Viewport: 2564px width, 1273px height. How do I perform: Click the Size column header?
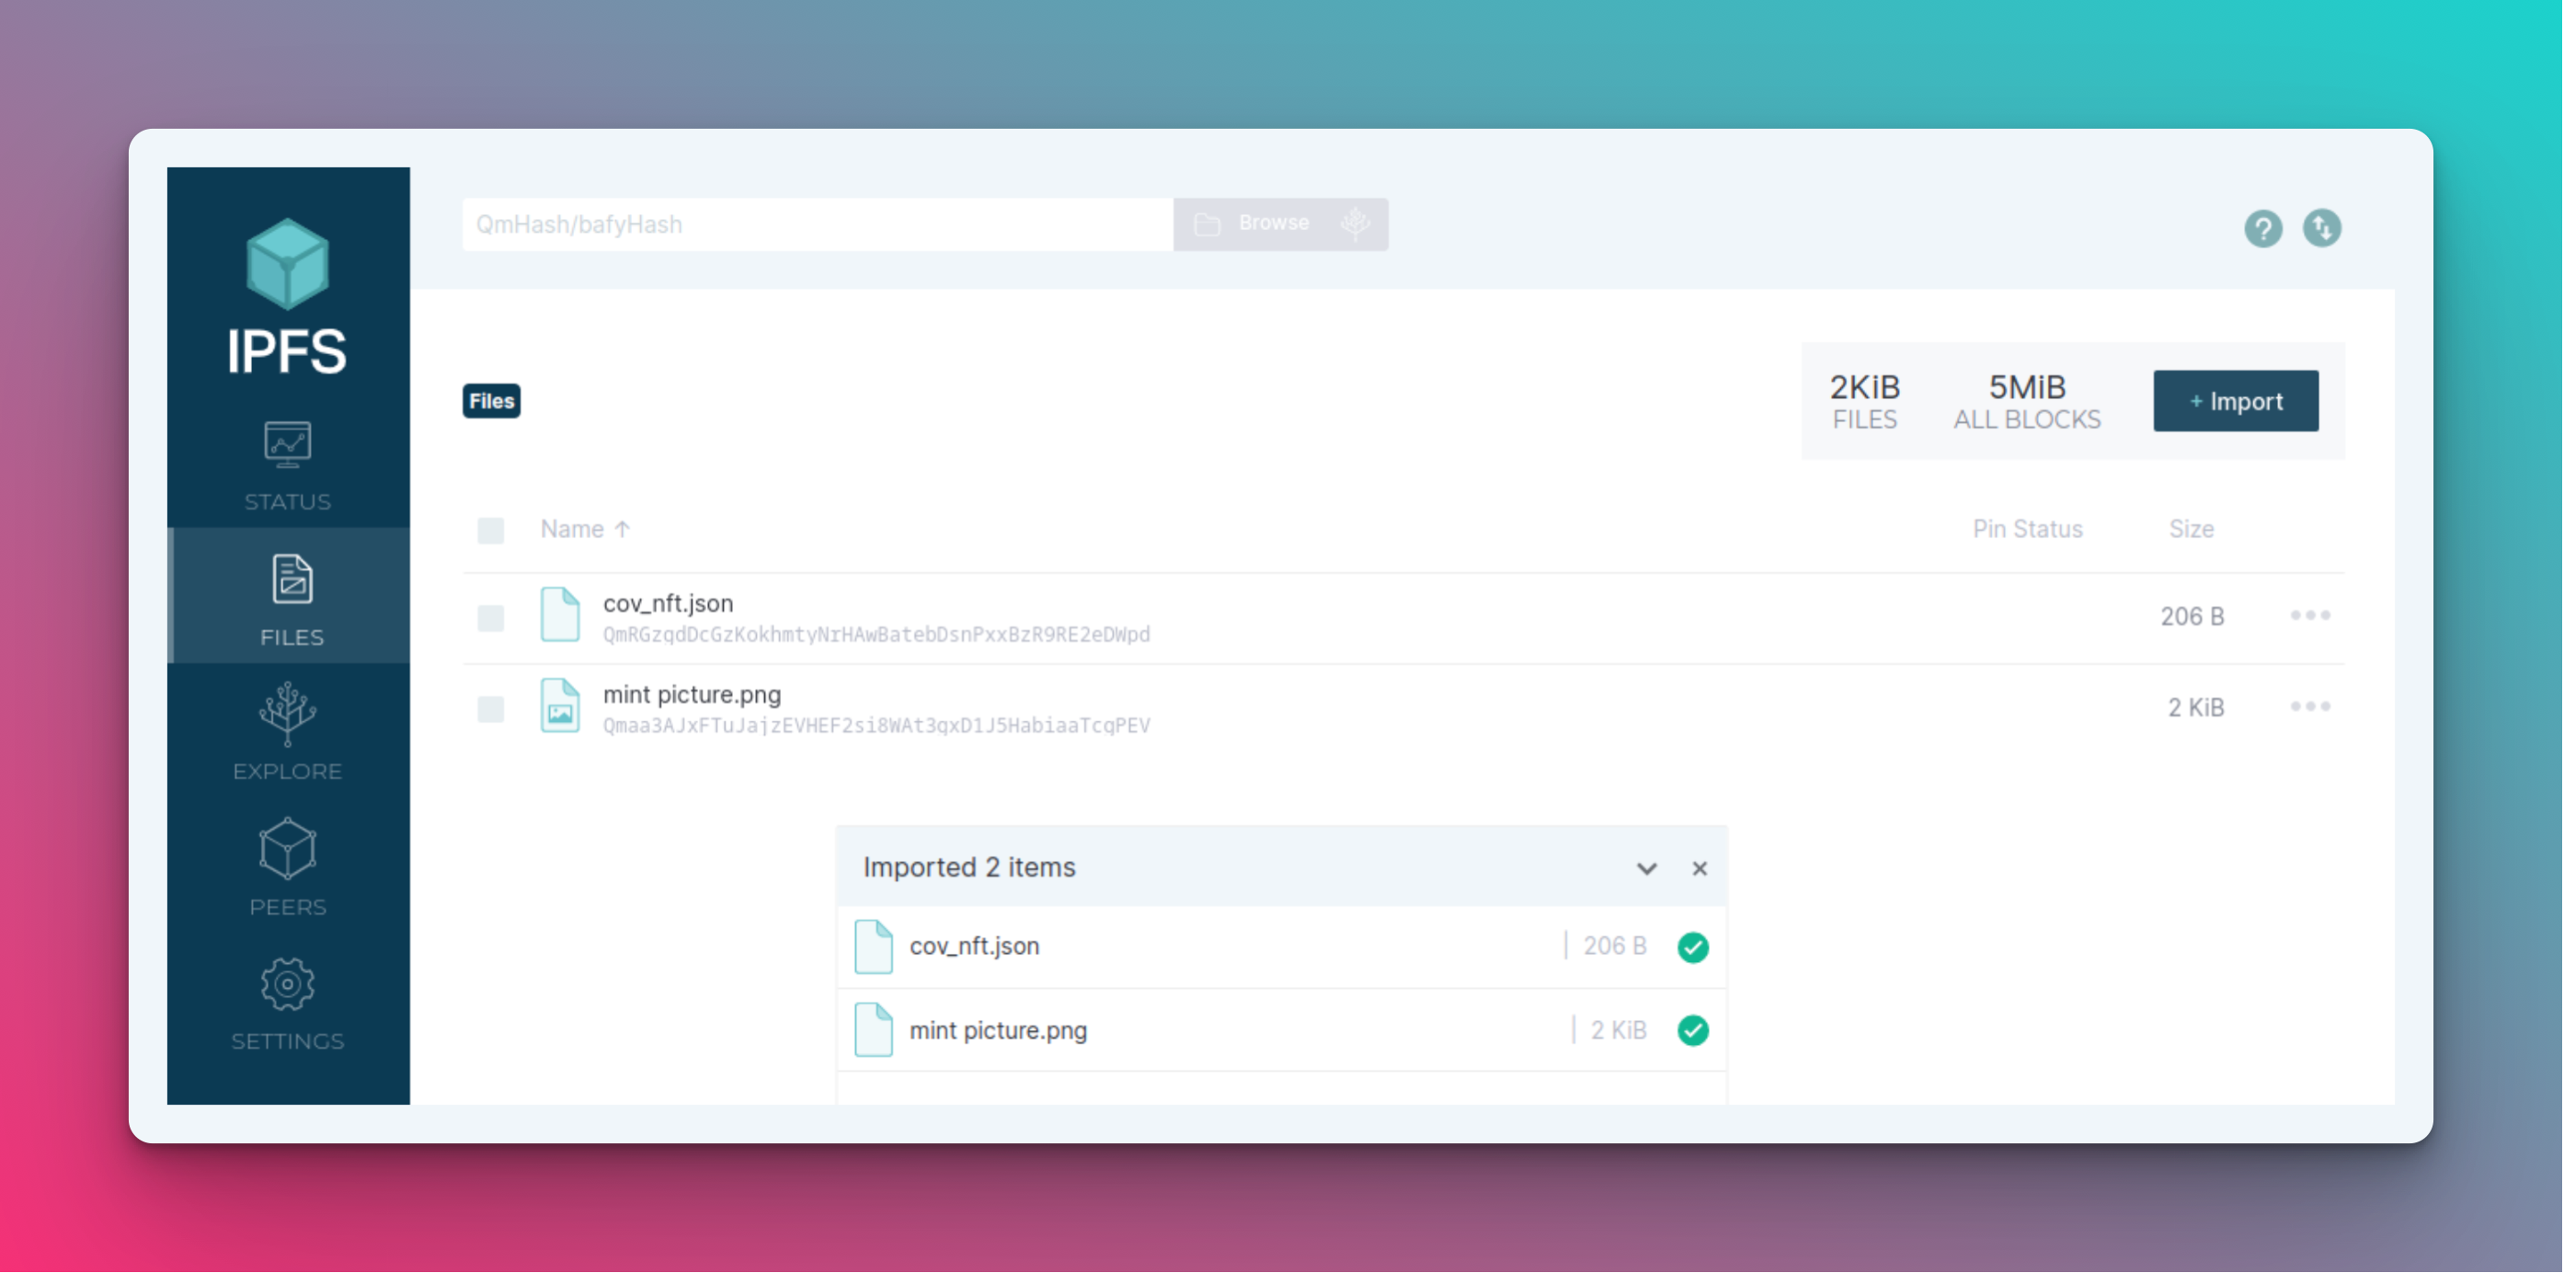pyautogui.click(x=2191, y=530)
